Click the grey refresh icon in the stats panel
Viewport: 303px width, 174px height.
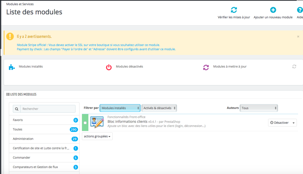click(294, 66)
